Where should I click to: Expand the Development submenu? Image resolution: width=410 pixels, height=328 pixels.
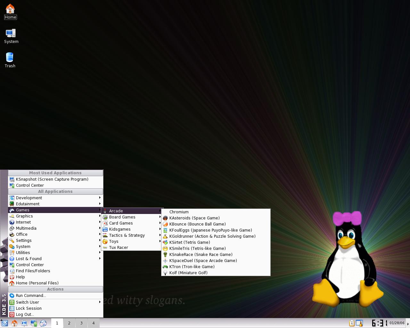[55, 198]
